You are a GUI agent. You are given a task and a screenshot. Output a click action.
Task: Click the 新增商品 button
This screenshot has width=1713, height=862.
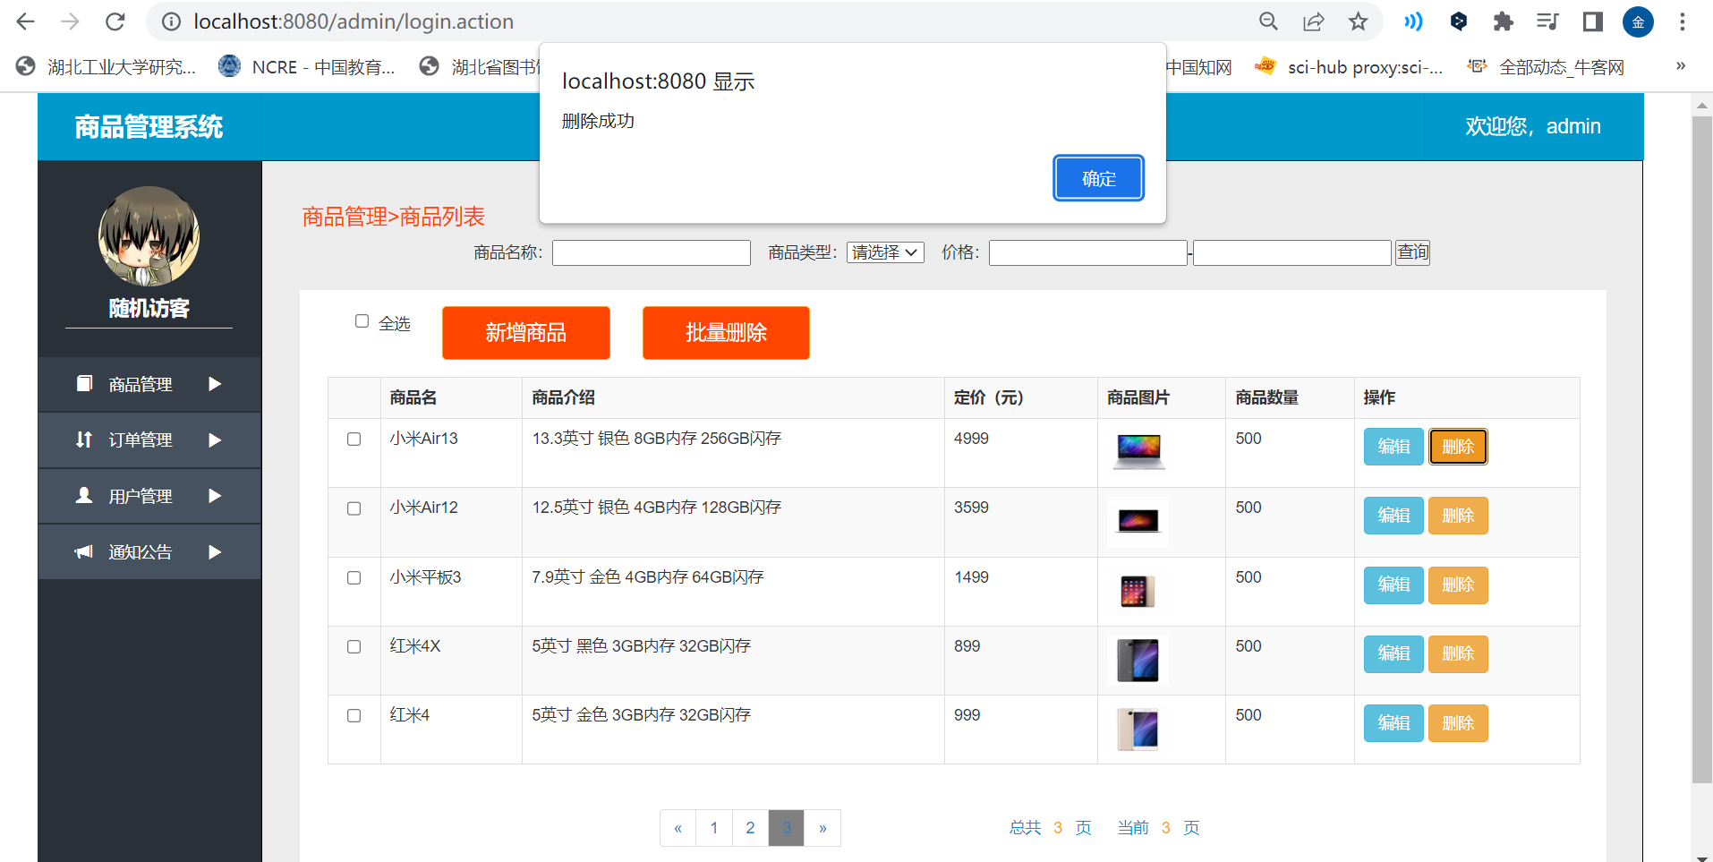(x=526, y=333)
